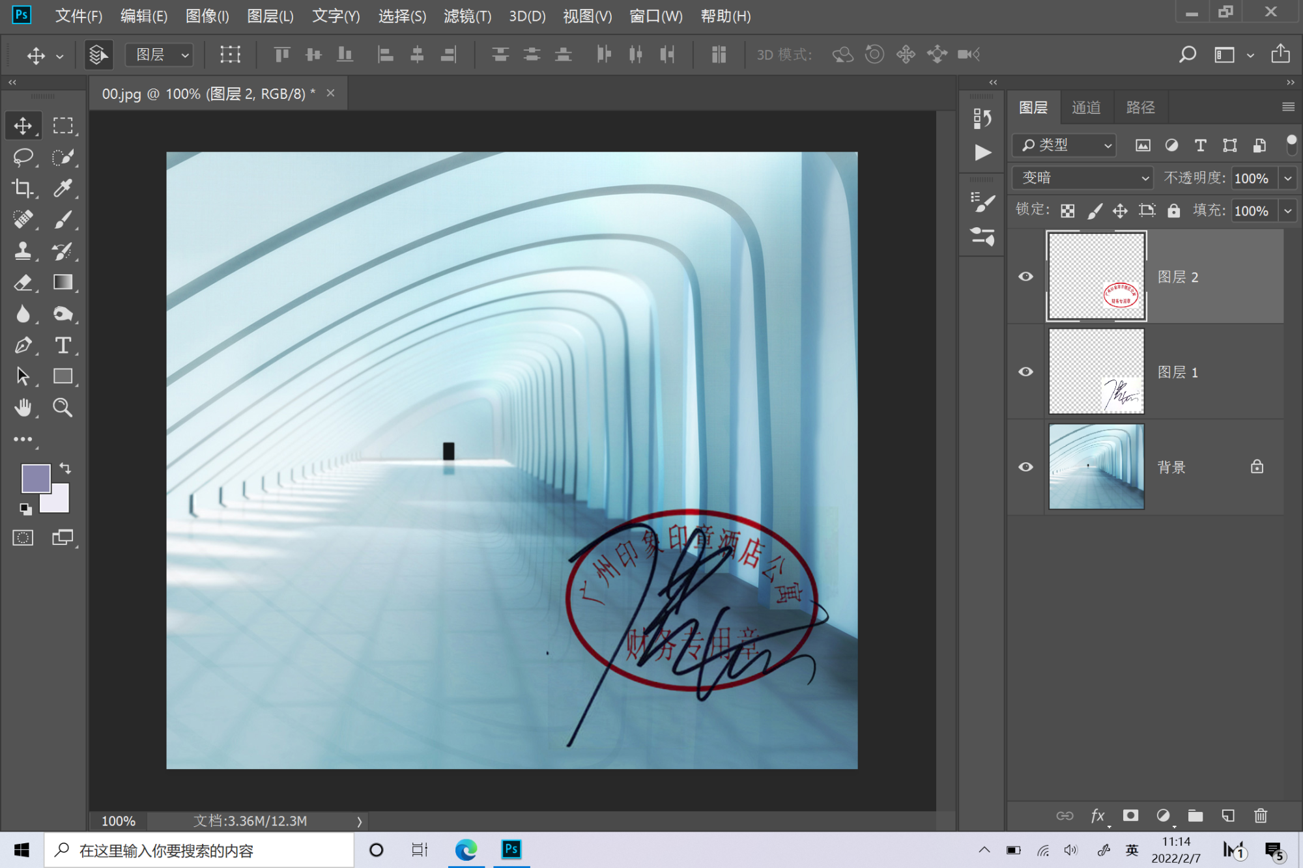Open the 窗口(W) menu
This screenshot has width=1303, height=868.
tap(655, 16)
